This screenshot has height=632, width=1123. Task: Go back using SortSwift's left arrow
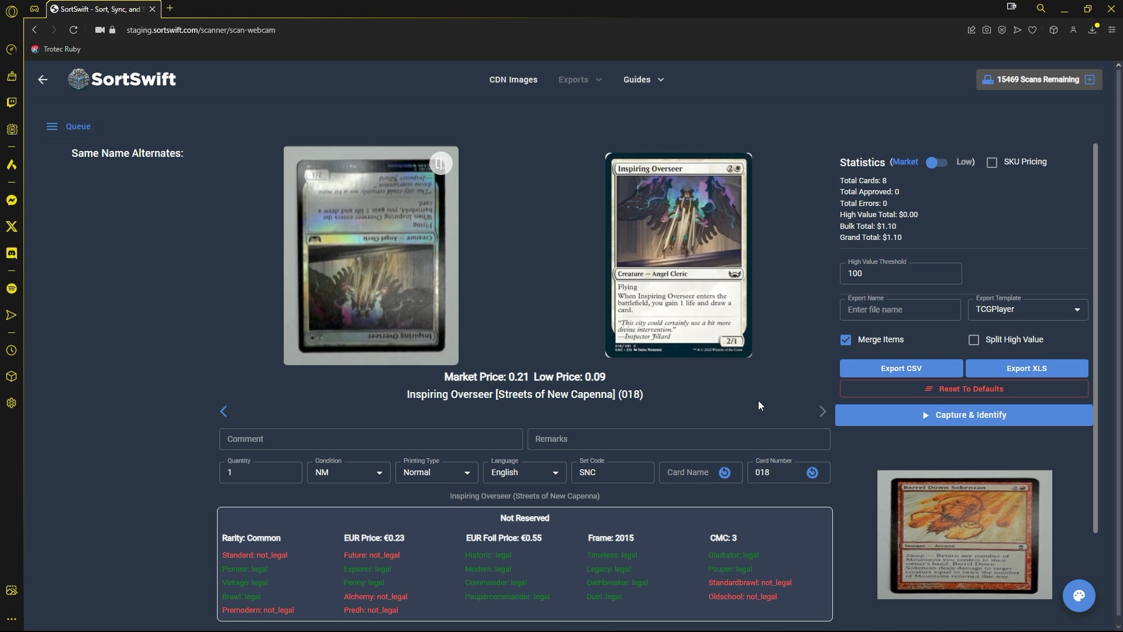point(43,80)
